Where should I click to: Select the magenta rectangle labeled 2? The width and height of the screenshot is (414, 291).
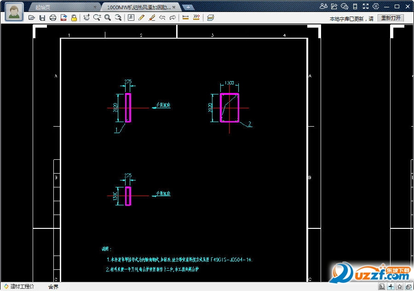(x=230, y=108)
